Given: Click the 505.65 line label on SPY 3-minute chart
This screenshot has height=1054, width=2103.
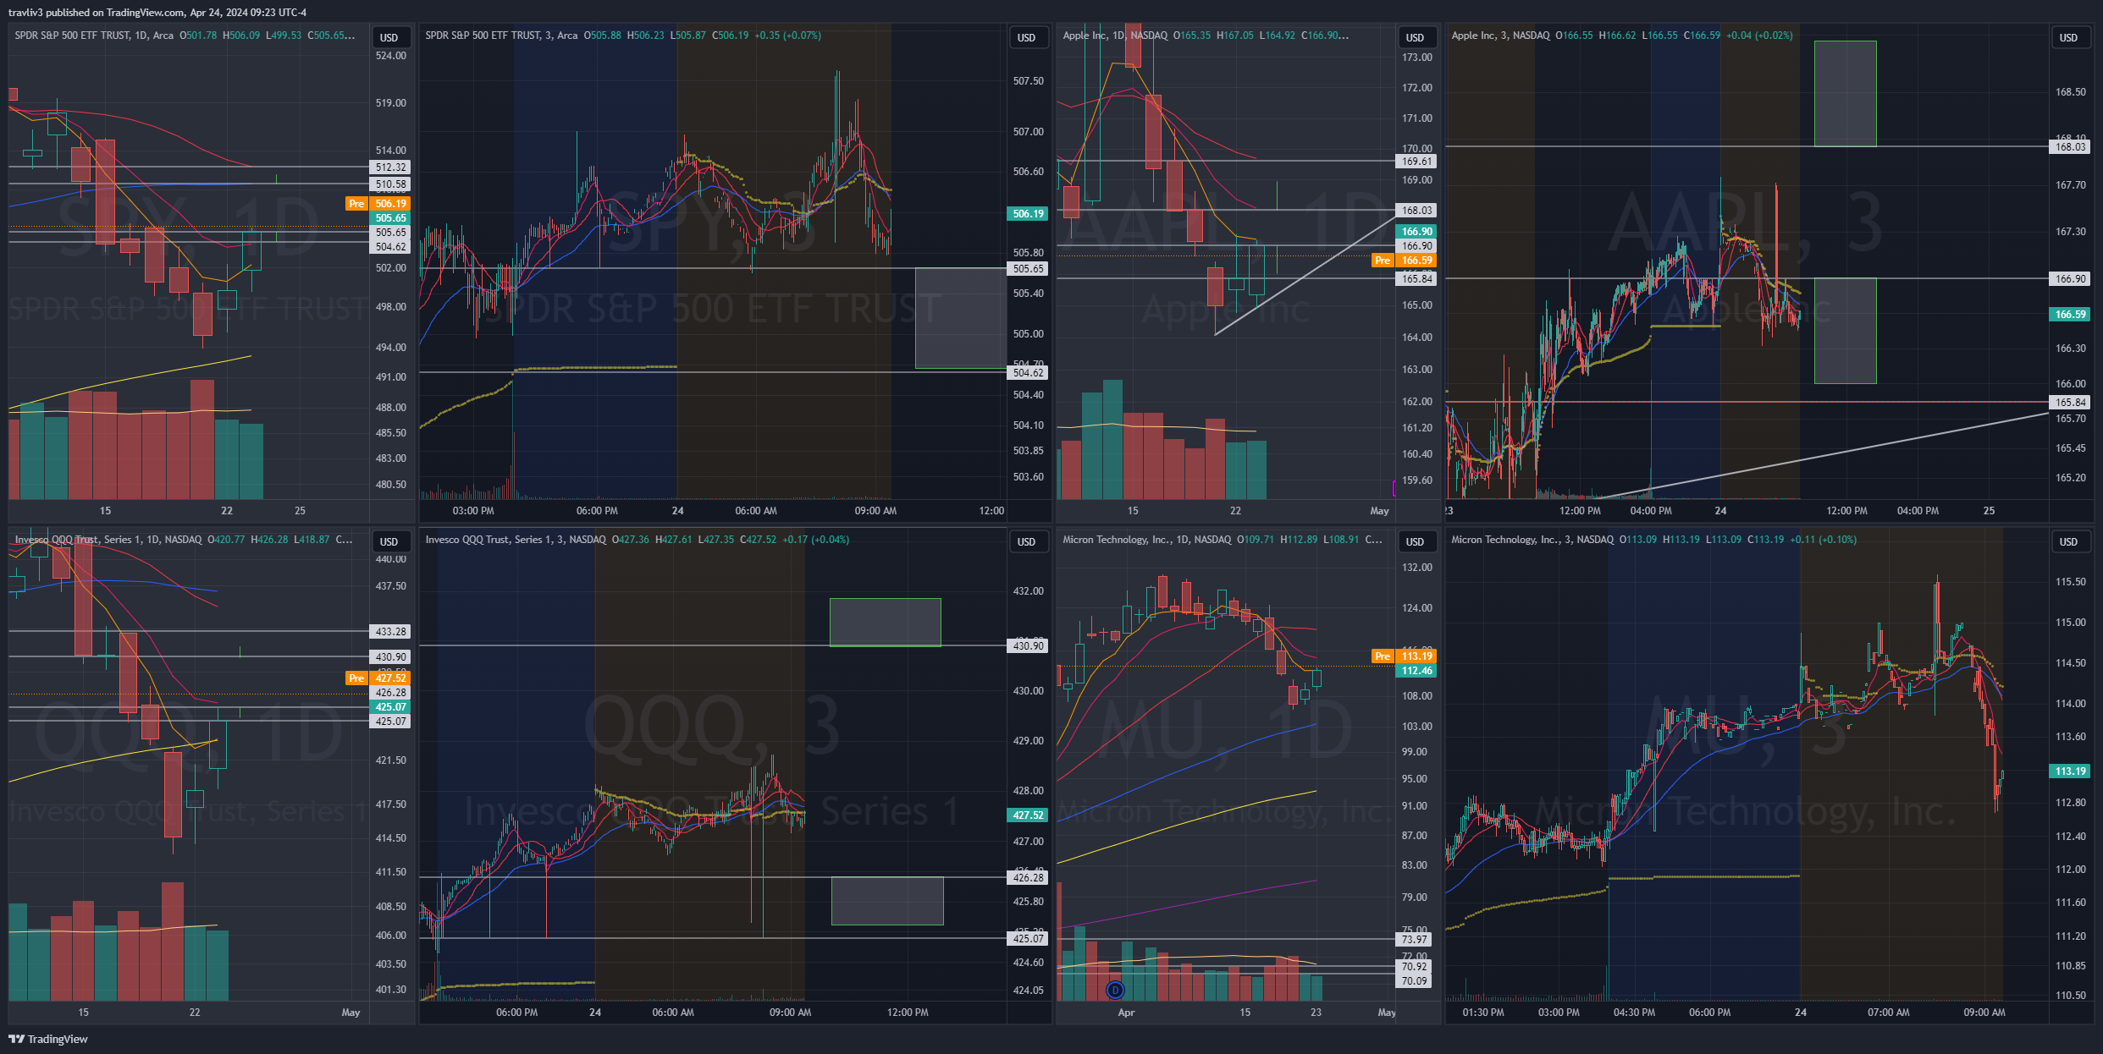Looking at the screenshot, I should click(1028, 269).
